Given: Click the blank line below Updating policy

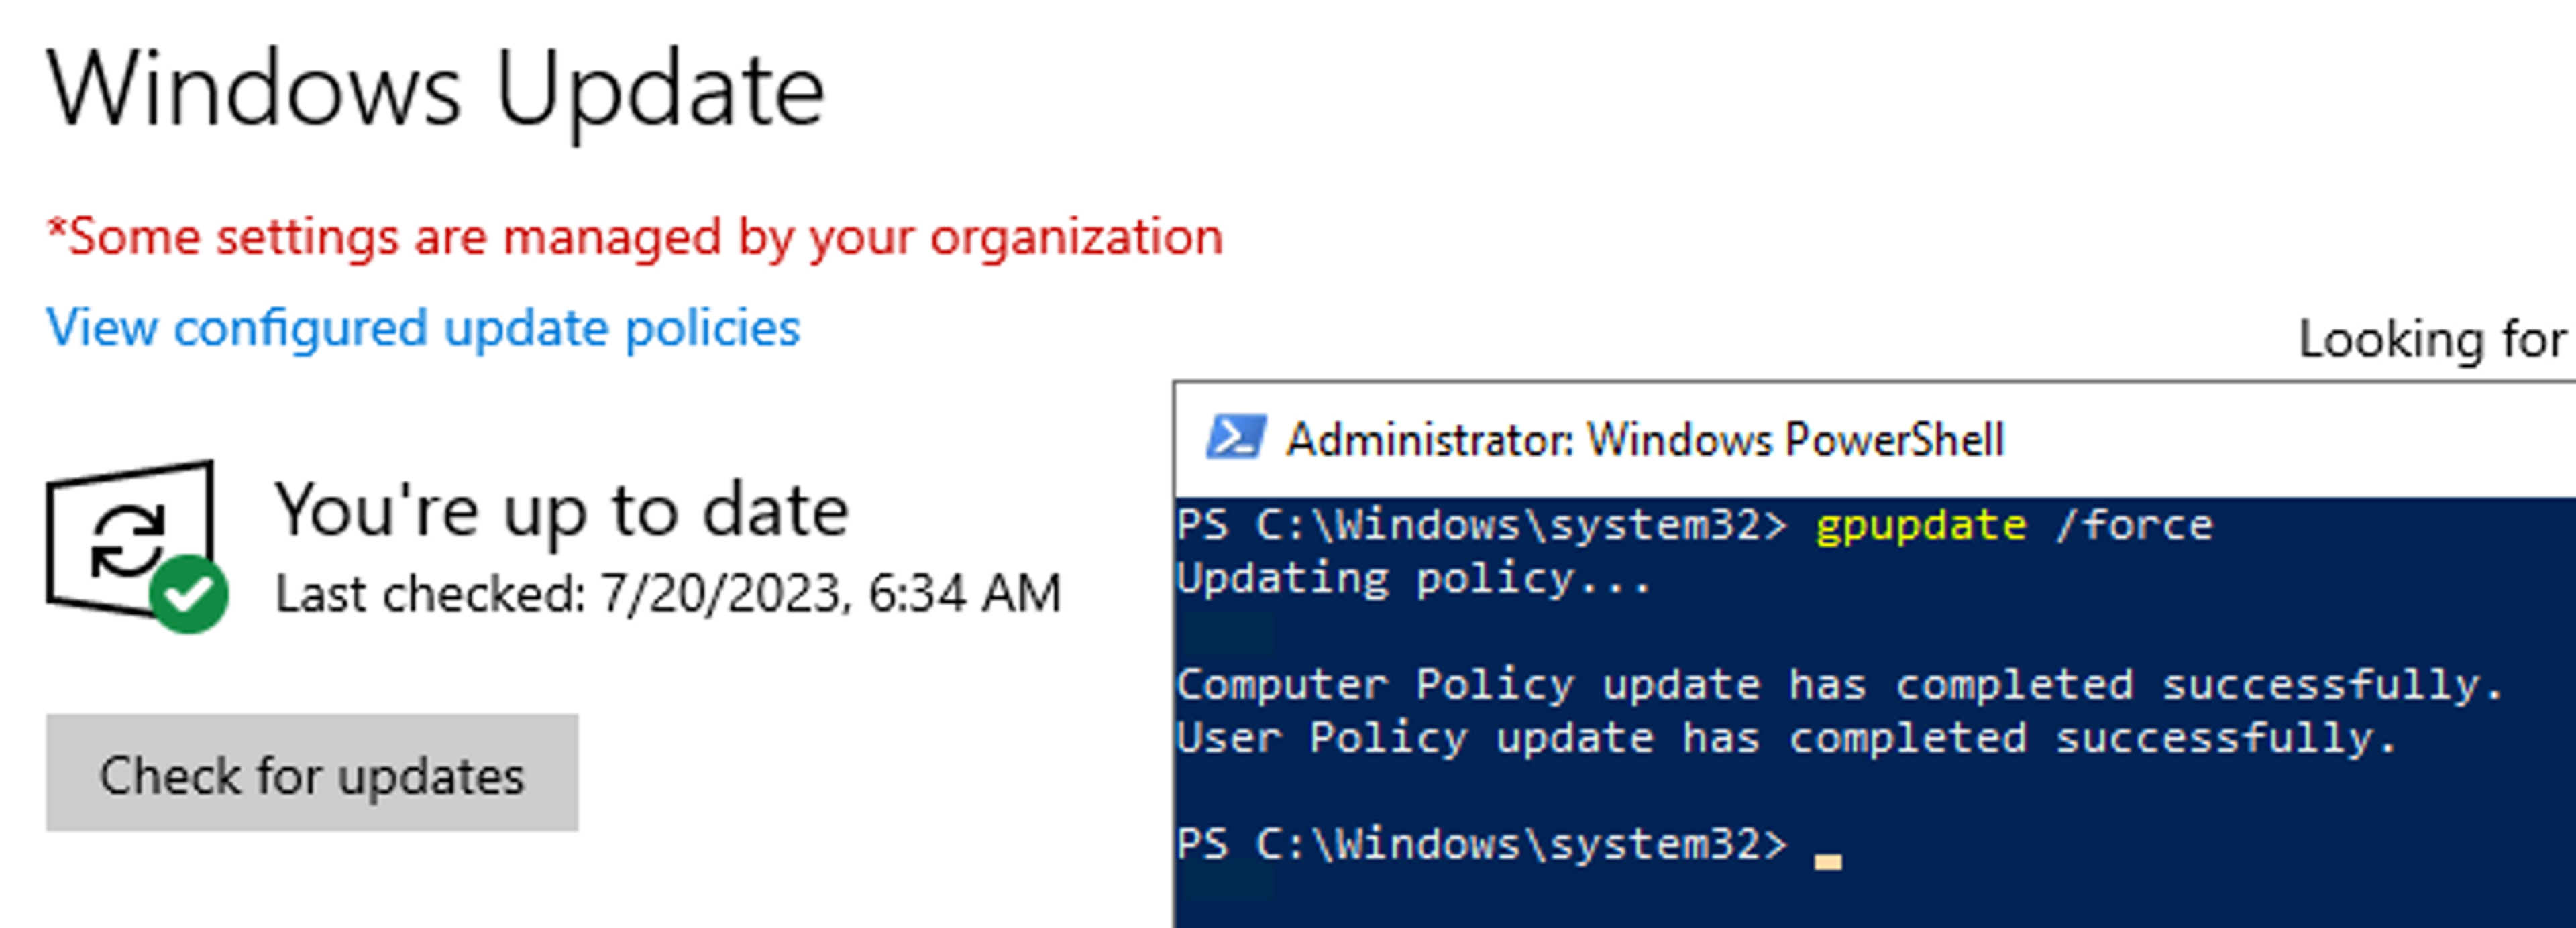Looking at the screenshot, I should 1700,632.
